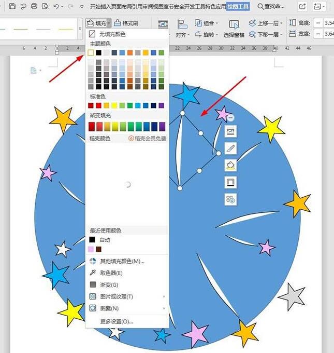Click the height value input field

point(329,23)
